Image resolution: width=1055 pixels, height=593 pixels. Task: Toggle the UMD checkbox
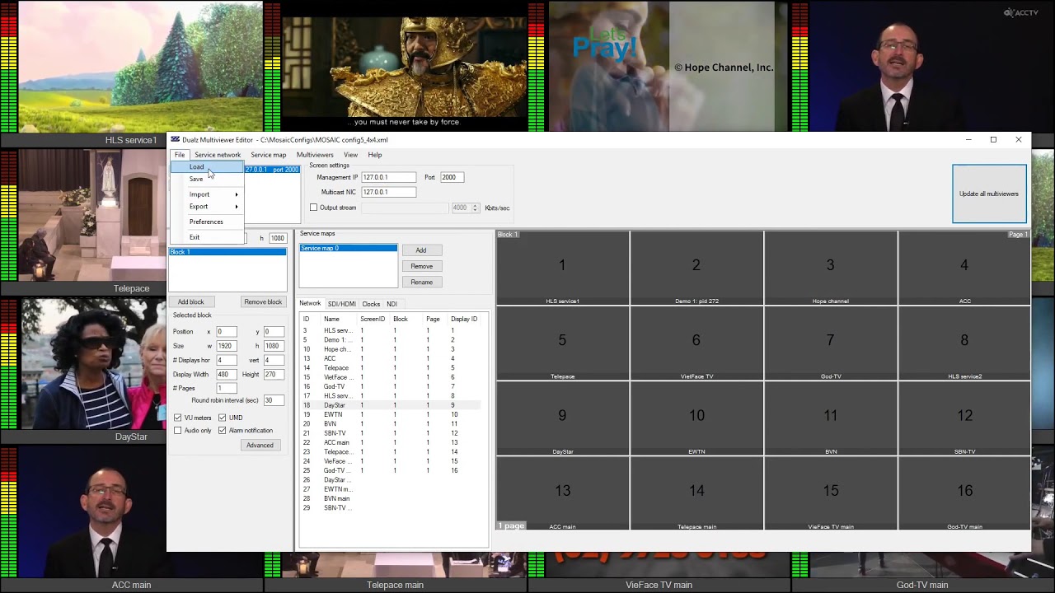(223, 418)
